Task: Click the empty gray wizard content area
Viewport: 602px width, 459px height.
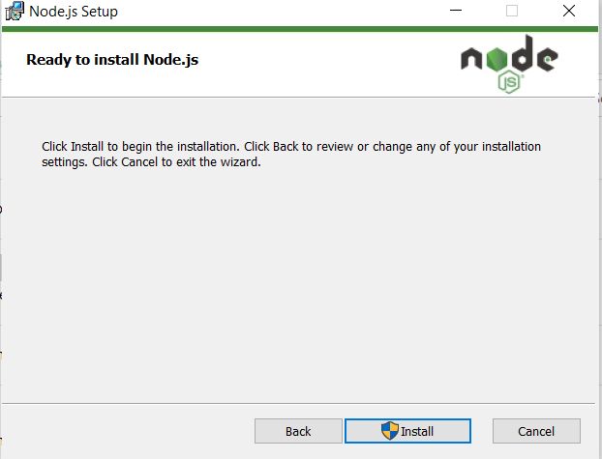Action: pyautogui.click(x=298, y=284)
